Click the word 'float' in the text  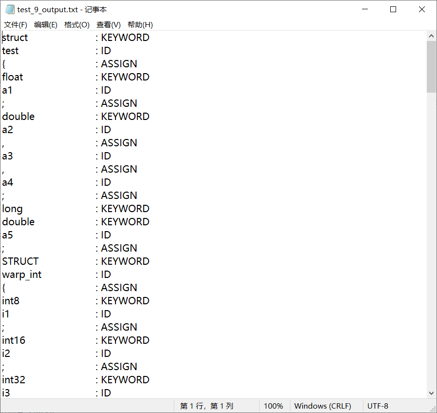click(13, 77)
